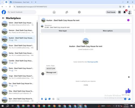
Task: Open the Menu grid icon
Action: click(x=119, y=12)
